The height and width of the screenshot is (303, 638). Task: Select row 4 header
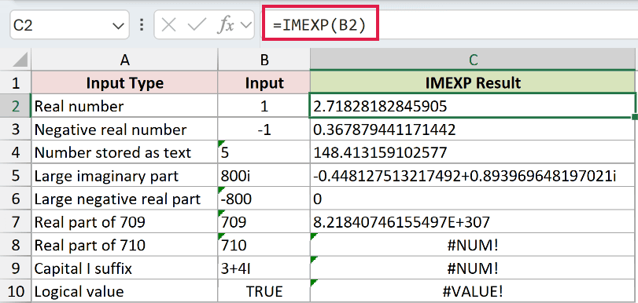coord(16,153)
